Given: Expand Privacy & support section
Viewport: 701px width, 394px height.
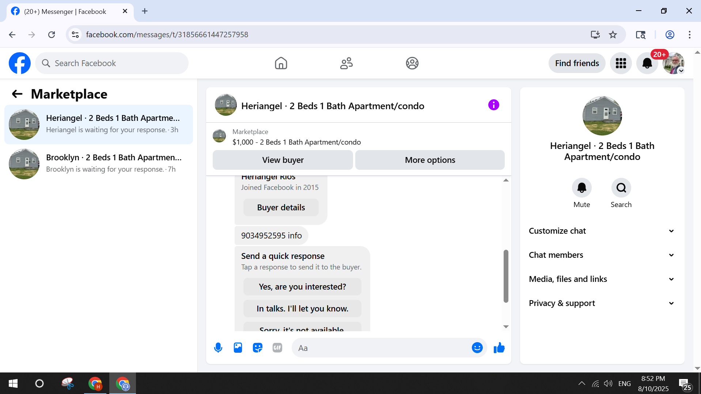Looking at the screenshot, I should 602,303.
